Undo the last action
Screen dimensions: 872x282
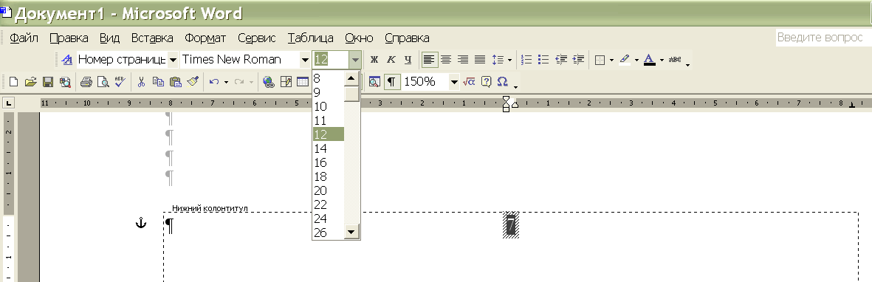tap(214, 83)
